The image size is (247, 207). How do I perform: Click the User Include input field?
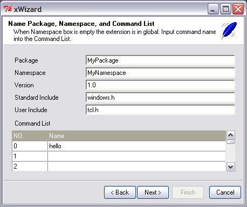point(160,110)
